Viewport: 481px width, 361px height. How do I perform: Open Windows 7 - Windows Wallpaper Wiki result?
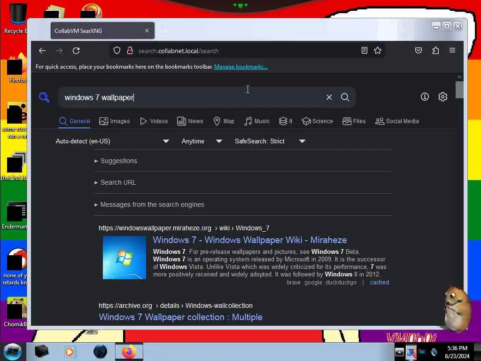[x=250, y=240]
